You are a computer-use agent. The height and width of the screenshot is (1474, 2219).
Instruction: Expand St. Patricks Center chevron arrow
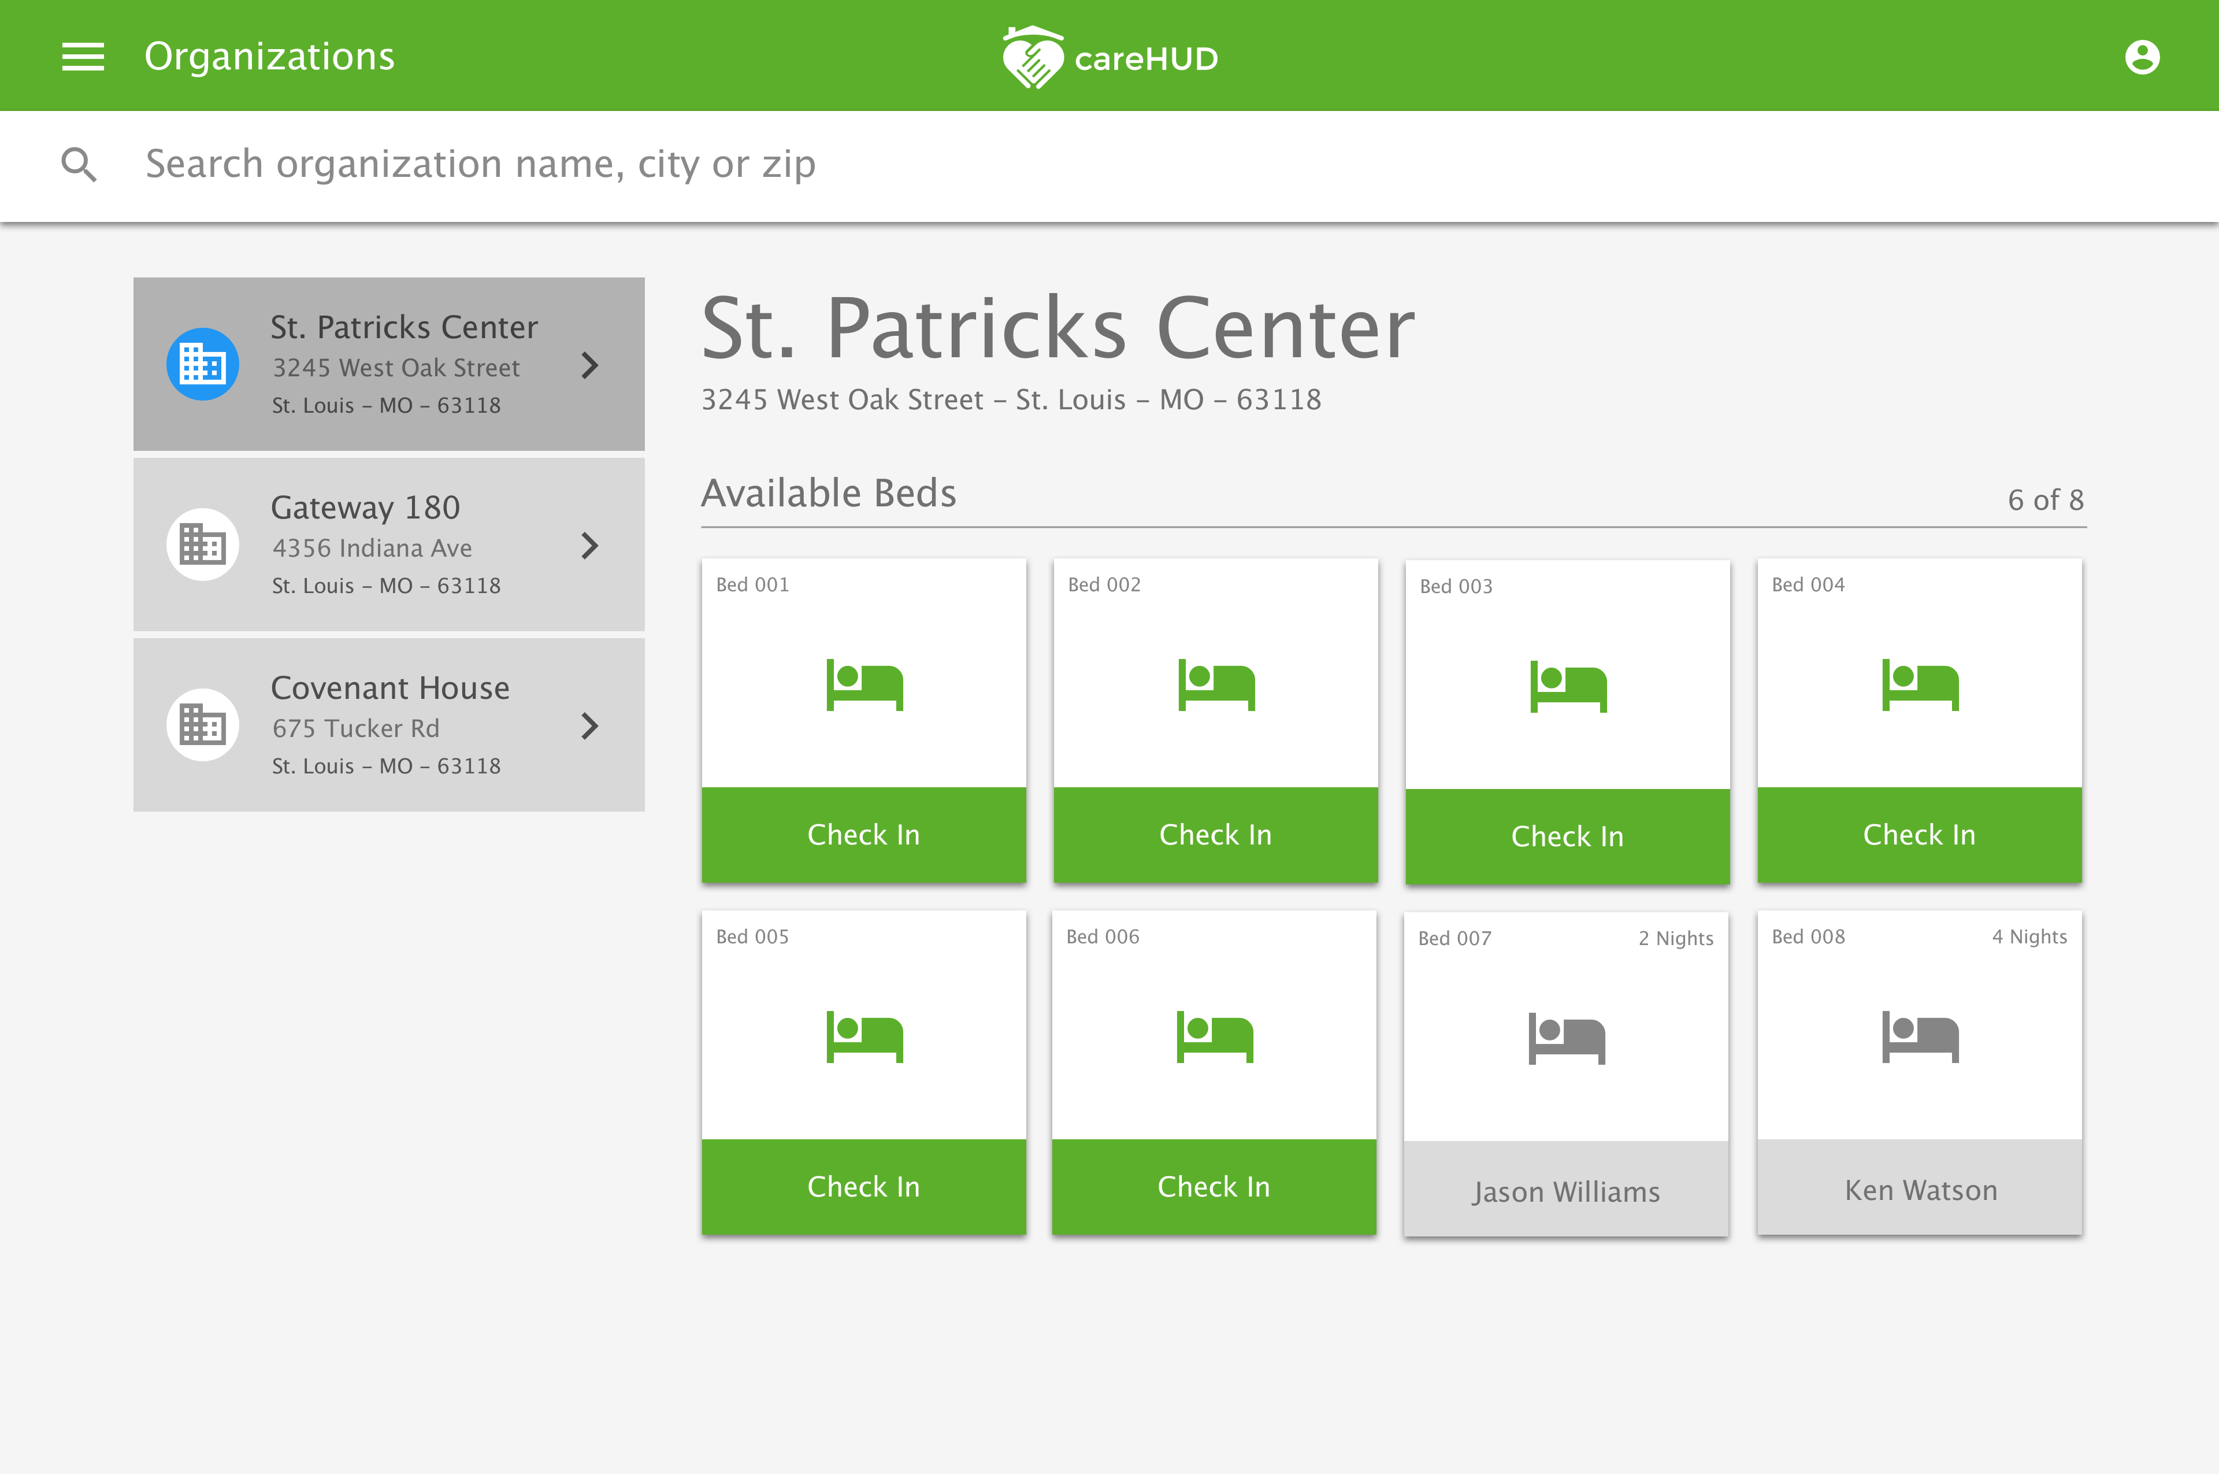click(589, 365)
